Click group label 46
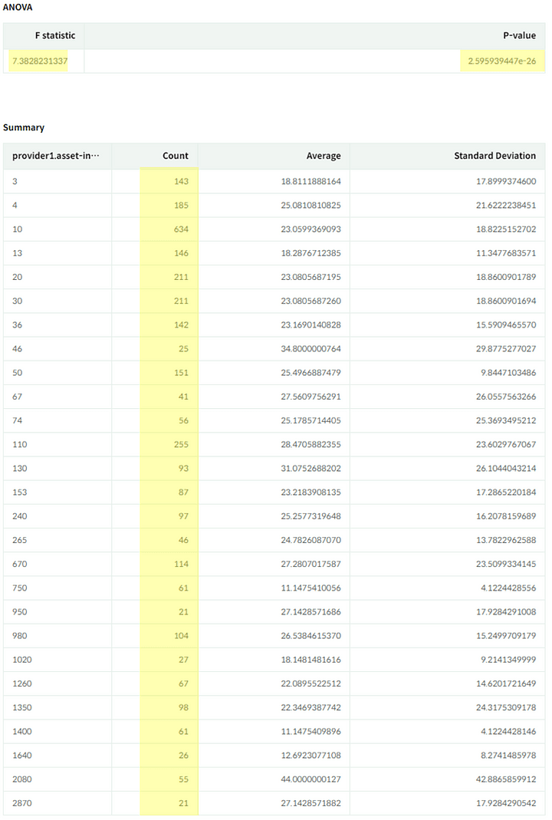This screenshot has height=820, width=552. click(x=17, y=349)
